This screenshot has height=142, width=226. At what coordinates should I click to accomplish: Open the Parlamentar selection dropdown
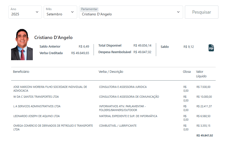click(131, 12)
